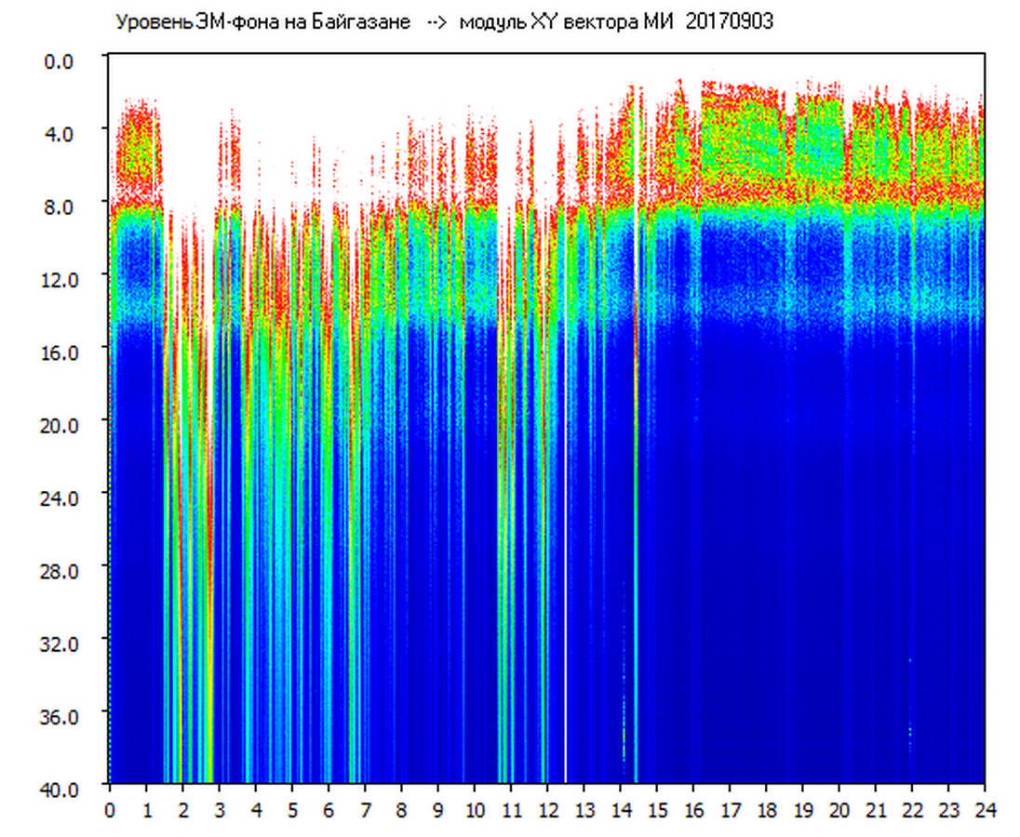Select hour 6 on the horizontal axis
Image resolution: width=1020 pixels, height=837 pixels.
tap(329, 810)
